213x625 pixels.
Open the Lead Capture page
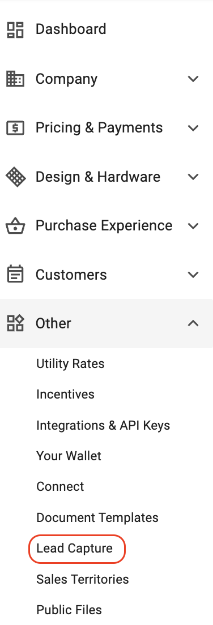click(75, 549)
